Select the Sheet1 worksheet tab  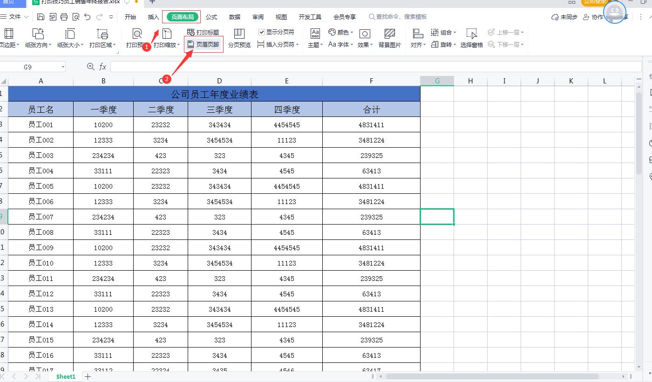tap(66, 376)
